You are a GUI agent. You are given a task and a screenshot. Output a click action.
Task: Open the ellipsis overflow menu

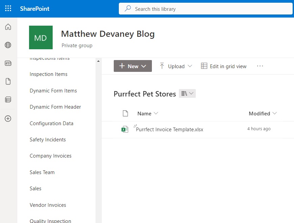(x=260, y=66)
